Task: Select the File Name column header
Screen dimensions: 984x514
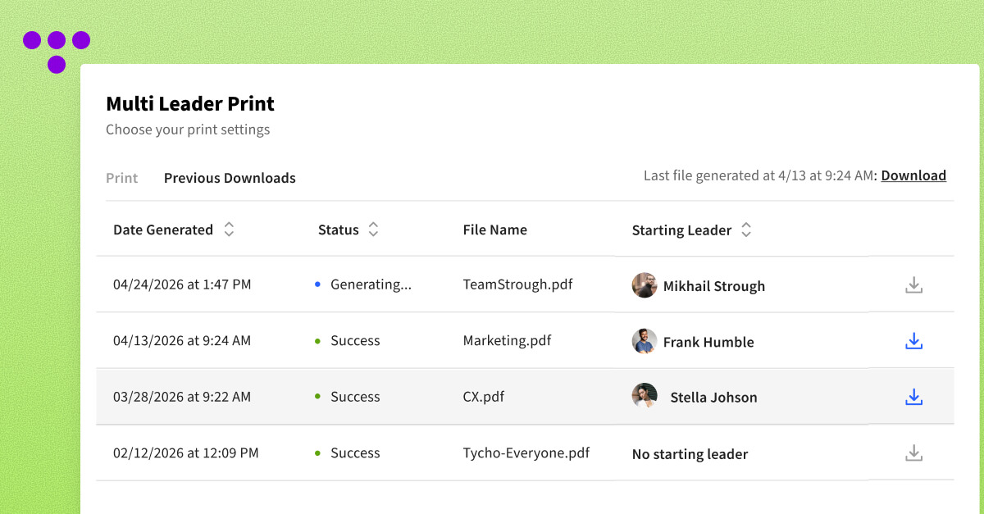Action: [494, 230]
